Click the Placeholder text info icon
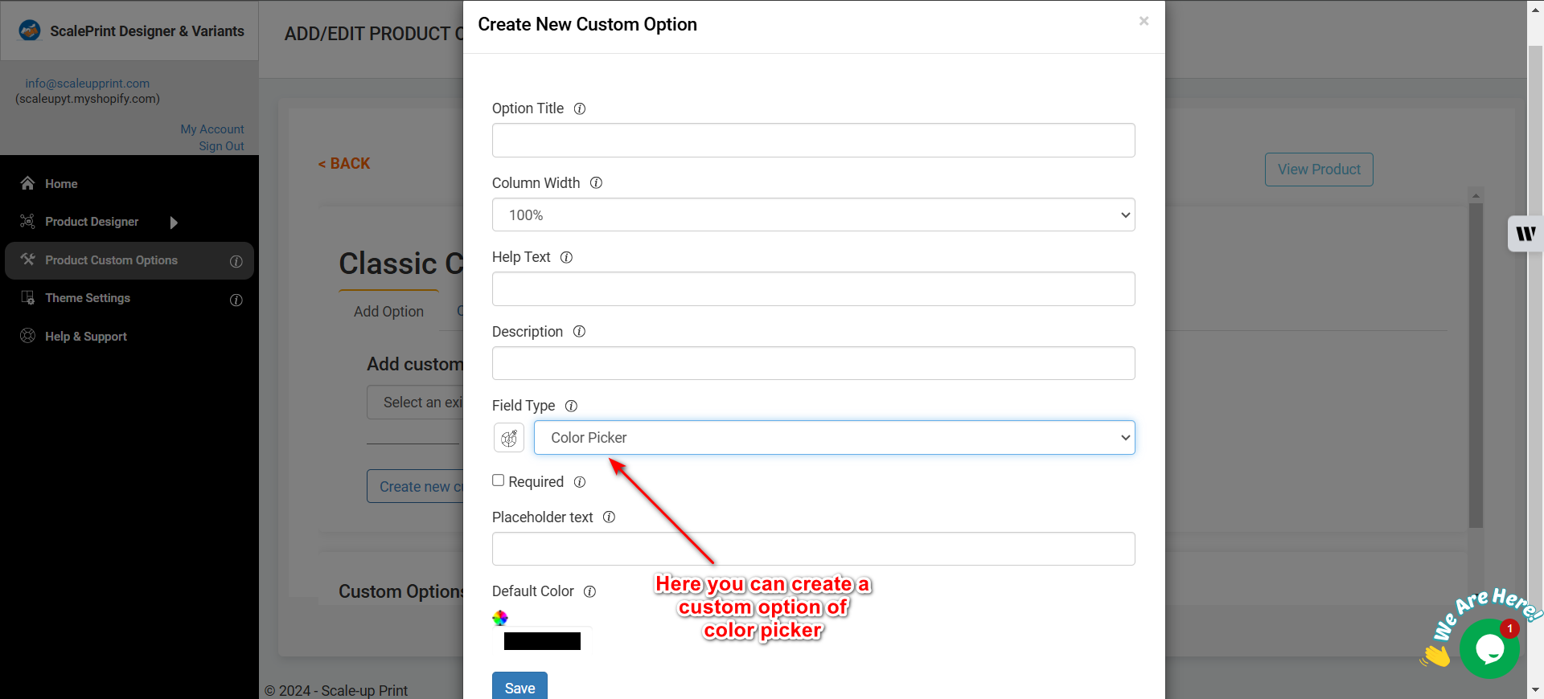Screen dimensions: 1544x699 point(609,517)
